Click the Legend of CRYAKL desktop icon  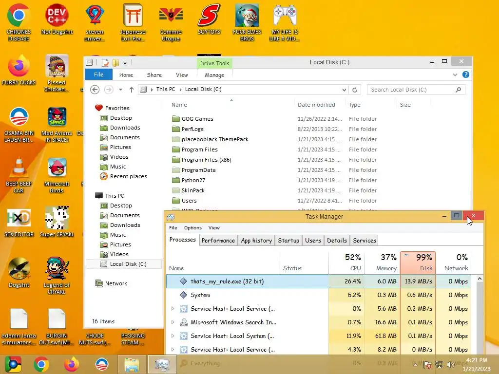[57, 276]
